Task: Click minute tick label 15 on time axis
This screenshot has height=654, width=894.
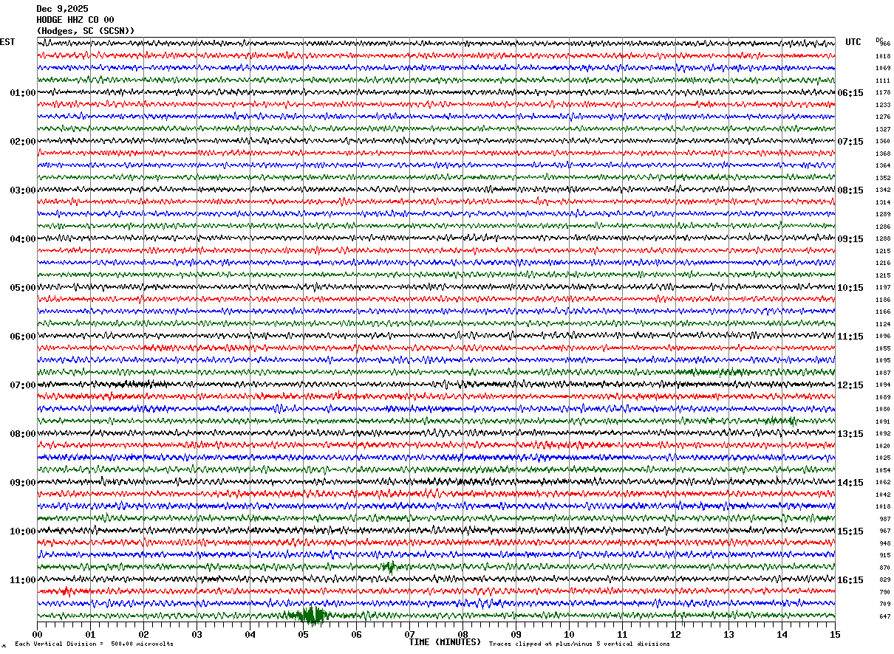Action: tap(835, 634)
